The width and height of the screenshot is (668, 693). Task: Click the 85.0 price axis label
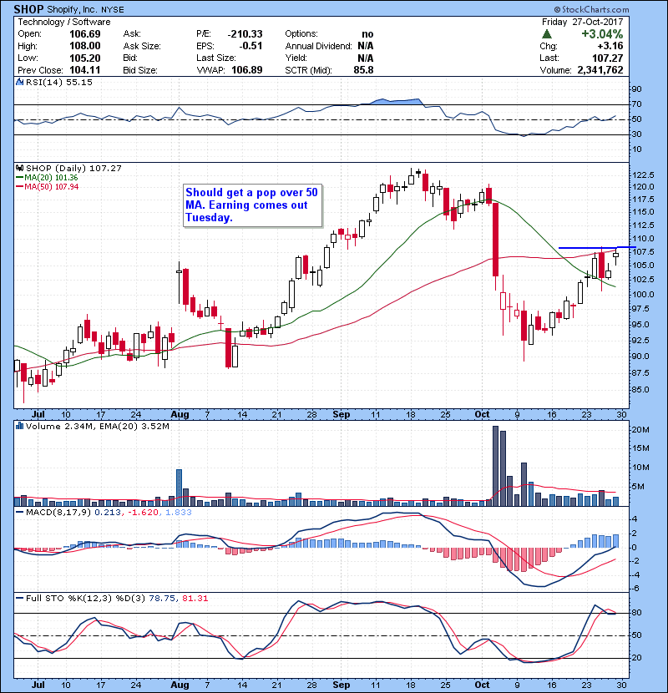click(x=640, y=390)
